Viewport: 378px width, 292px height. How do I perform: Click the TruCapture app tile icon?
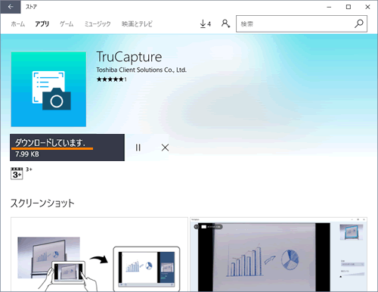[x=48, y=89]
